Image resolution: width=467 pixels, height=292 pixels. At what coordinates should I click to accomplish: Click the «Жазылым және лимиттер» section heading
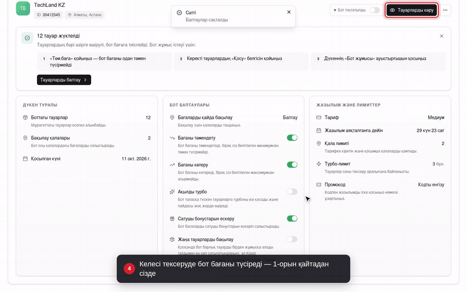[x=348, y=105]
